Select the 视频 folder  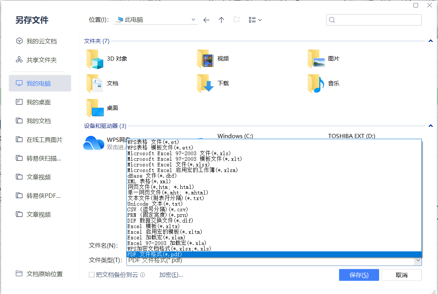pyautogui.click(x=213, y=59)
